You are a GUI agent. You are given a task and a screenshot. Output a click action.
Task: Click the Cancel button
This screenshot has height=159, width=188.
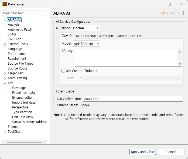(x=171, y=152)
